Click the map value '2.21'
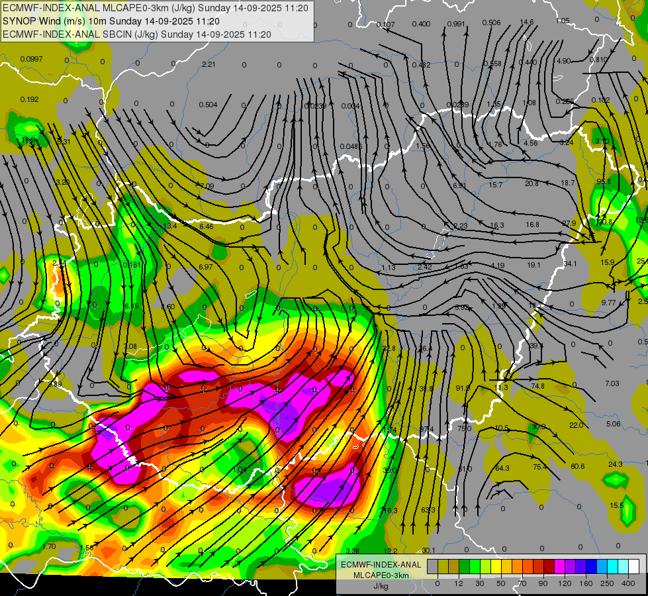Image resolution: width=648 pixels, height=596 pixels. coord(208,64)
